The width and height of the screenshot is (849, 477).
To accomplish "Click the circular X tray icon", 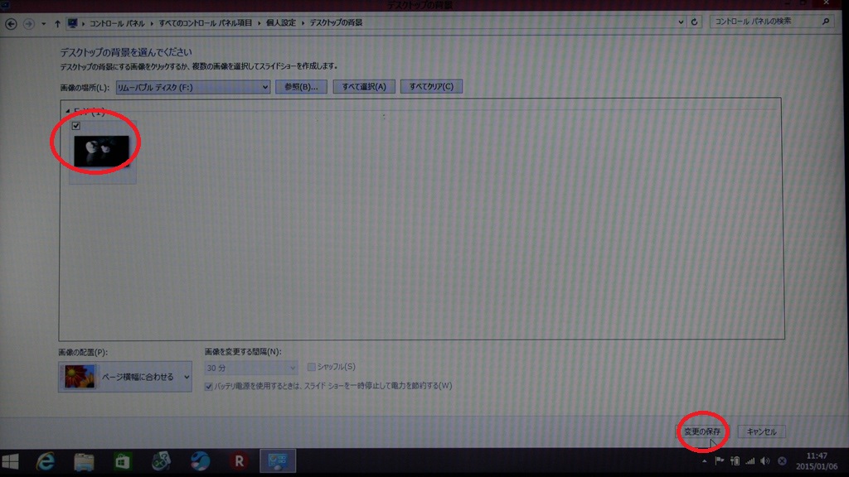I will 782,460.
